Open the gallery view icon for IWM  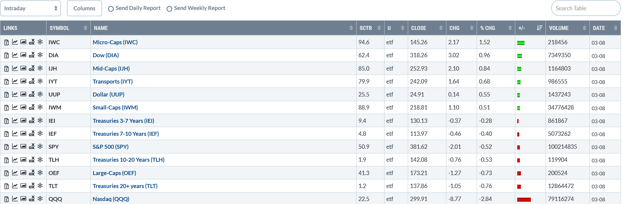[23, 107]
